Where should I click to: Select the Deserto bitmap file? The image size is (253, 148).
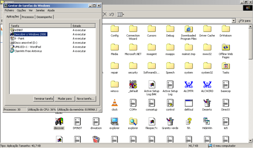tap(207, 103)
